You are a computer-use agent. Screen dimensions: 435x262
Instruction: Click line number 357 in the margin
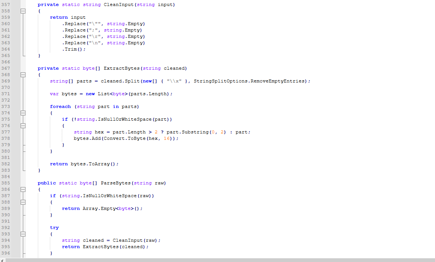pos(6,5)
